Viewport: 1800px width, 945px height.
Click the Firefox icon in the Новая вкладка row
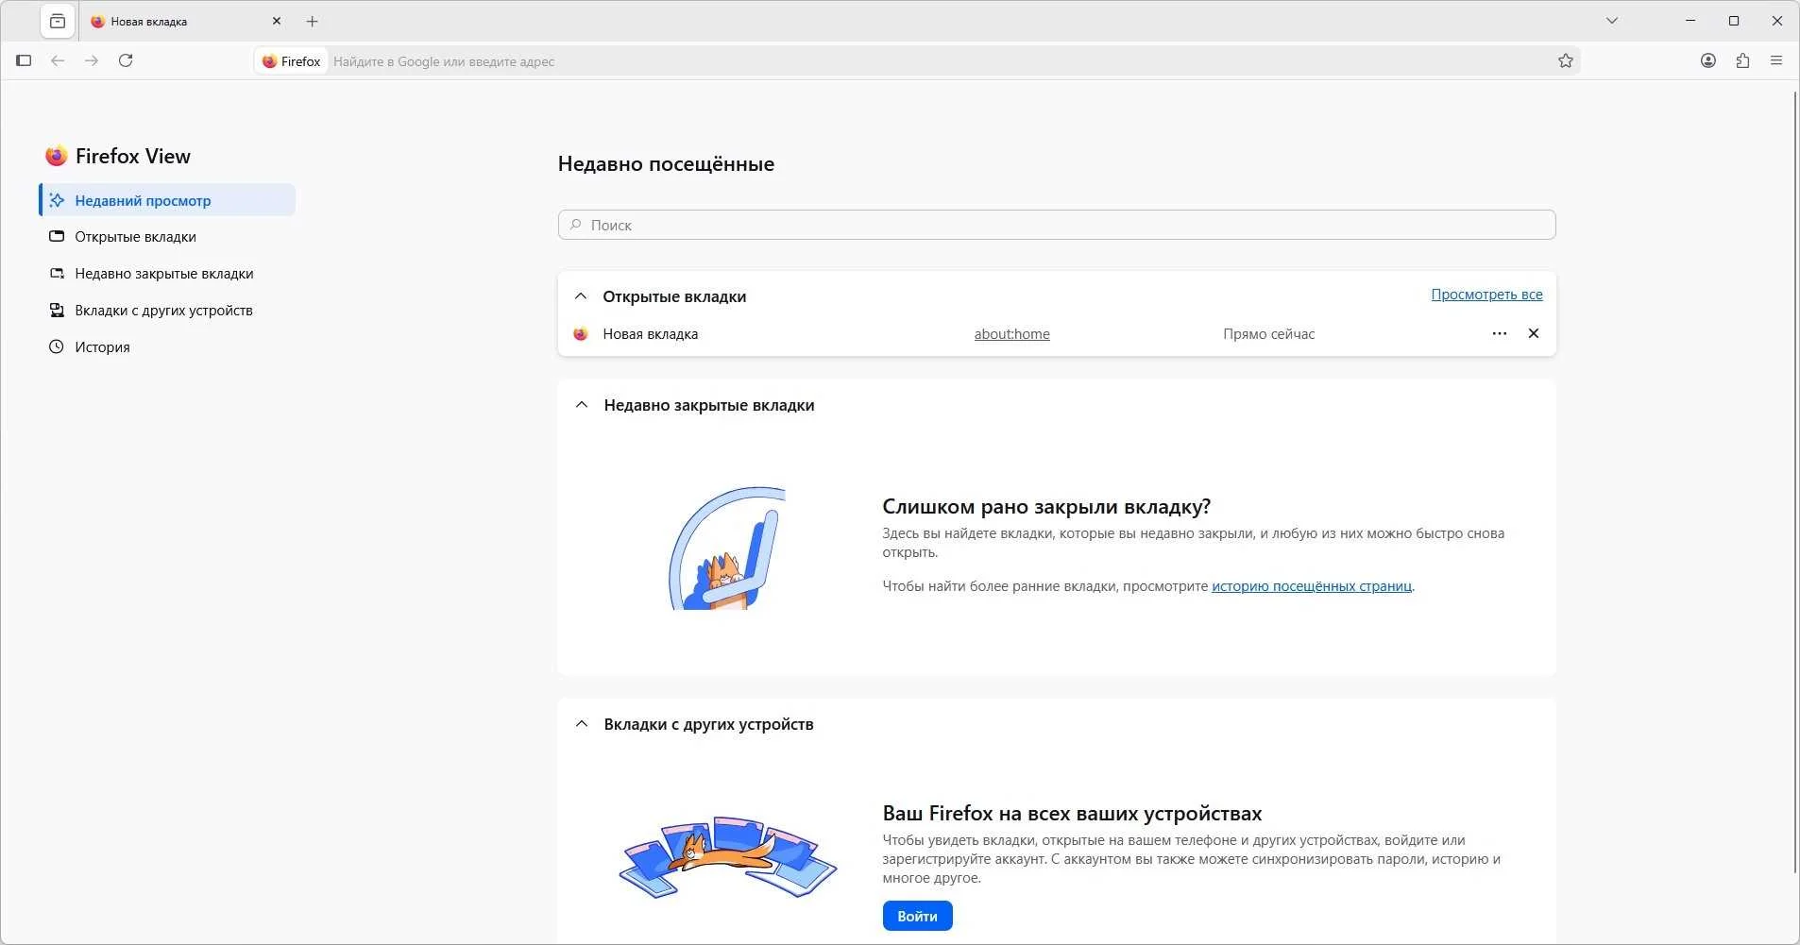[581, 334]
